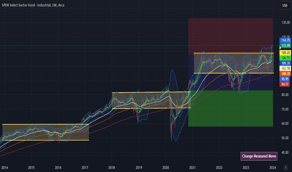
Task: Select the 113.99 current price label
Action: click(x=285, y=46)
